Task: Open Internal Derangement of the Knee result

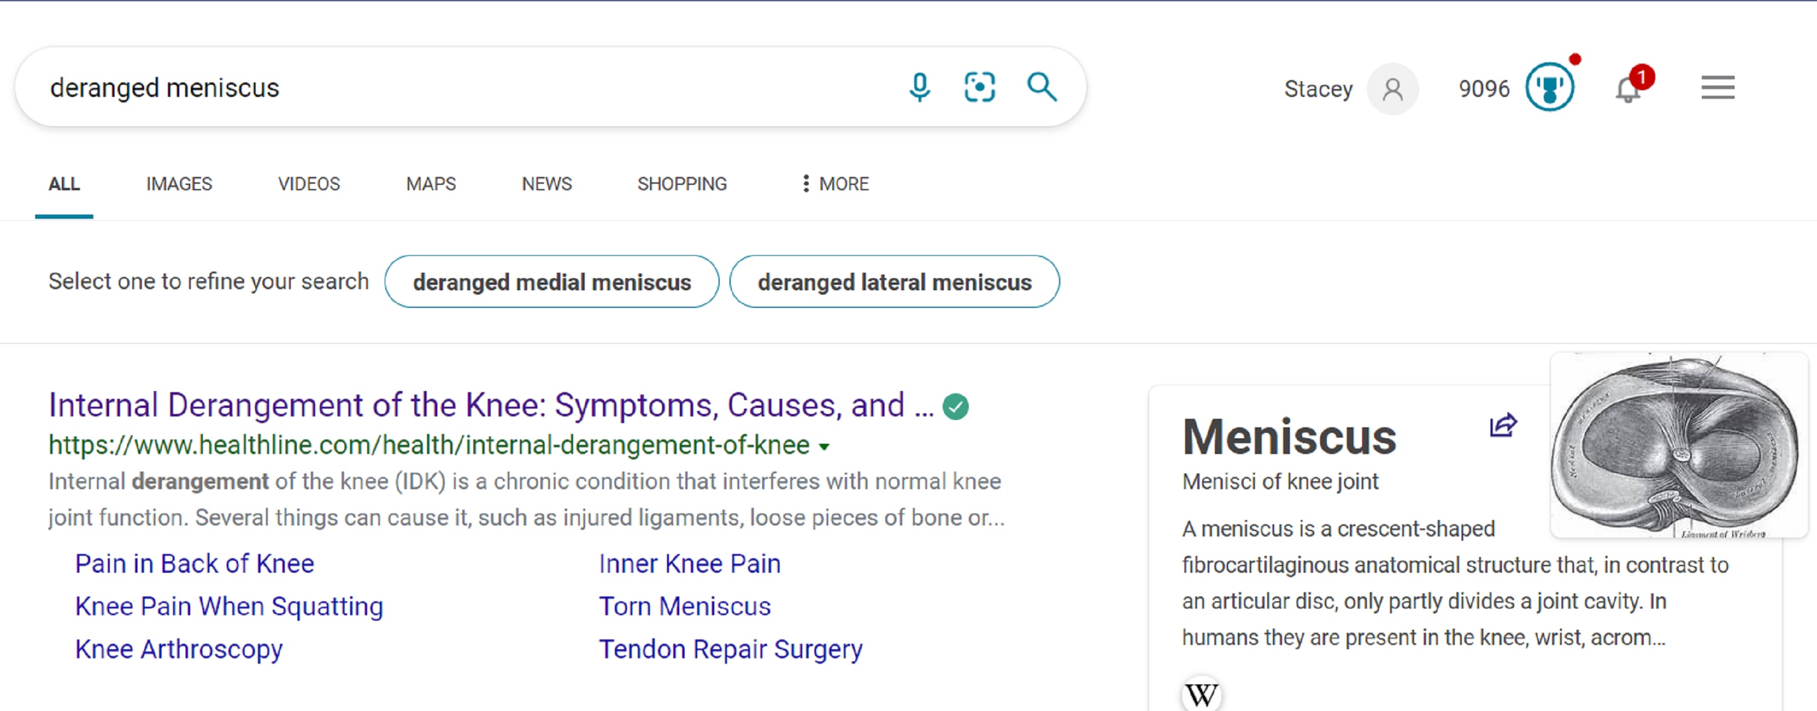Action: [491, 406]
